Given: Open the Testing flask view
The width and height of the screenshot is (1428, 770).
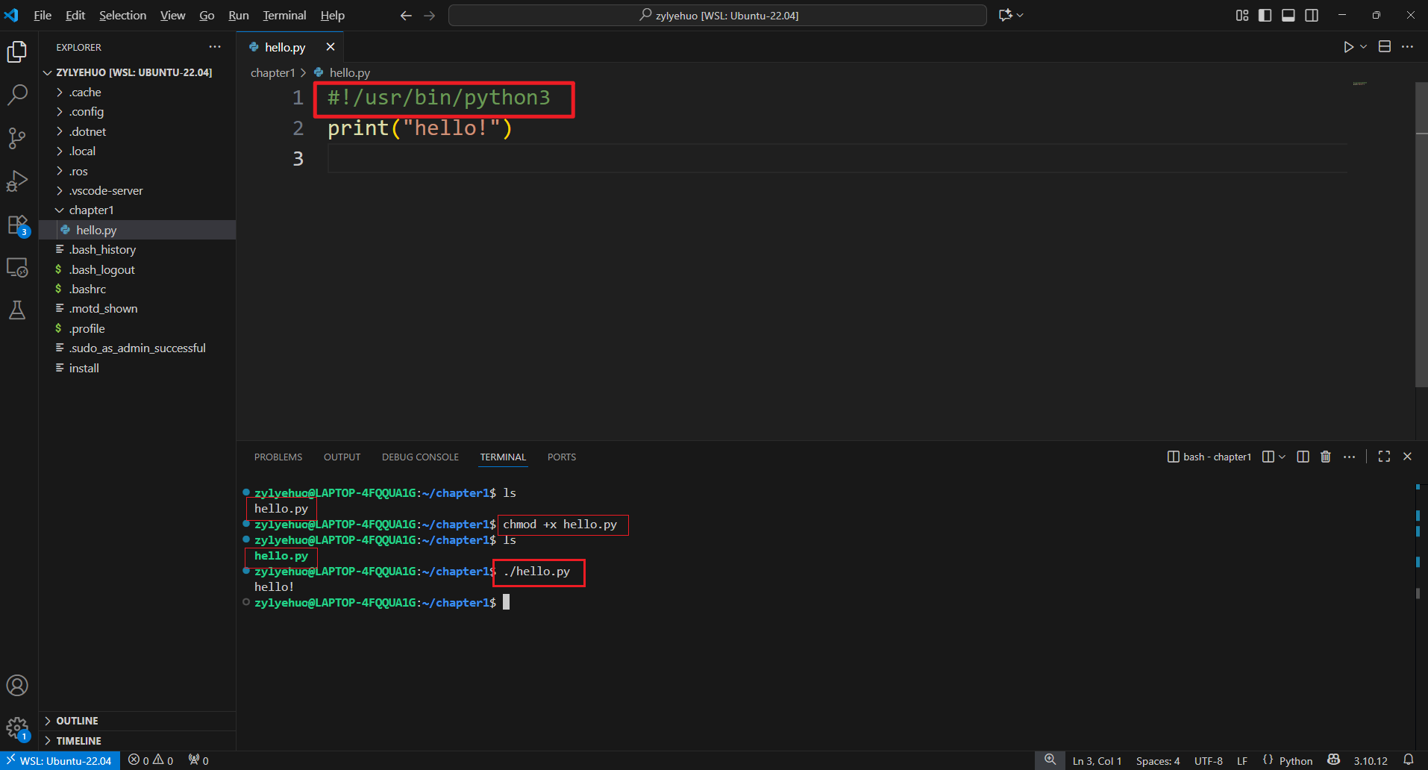Looking at the screenshot, I should pos(17,310).
